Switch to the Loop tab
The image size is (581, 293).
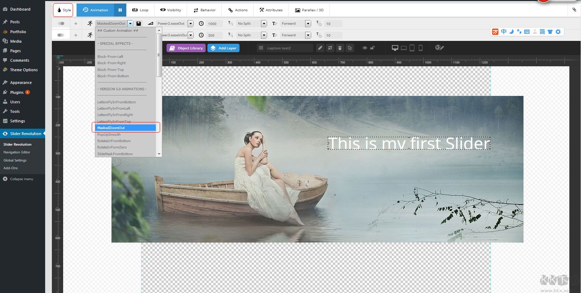(x=140, y=10)
